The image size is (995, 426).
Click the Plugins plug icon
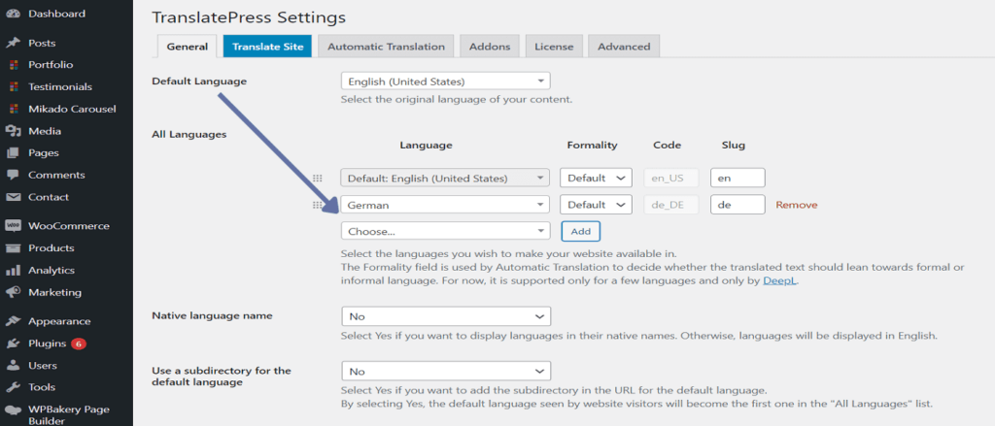pos(13,344)
